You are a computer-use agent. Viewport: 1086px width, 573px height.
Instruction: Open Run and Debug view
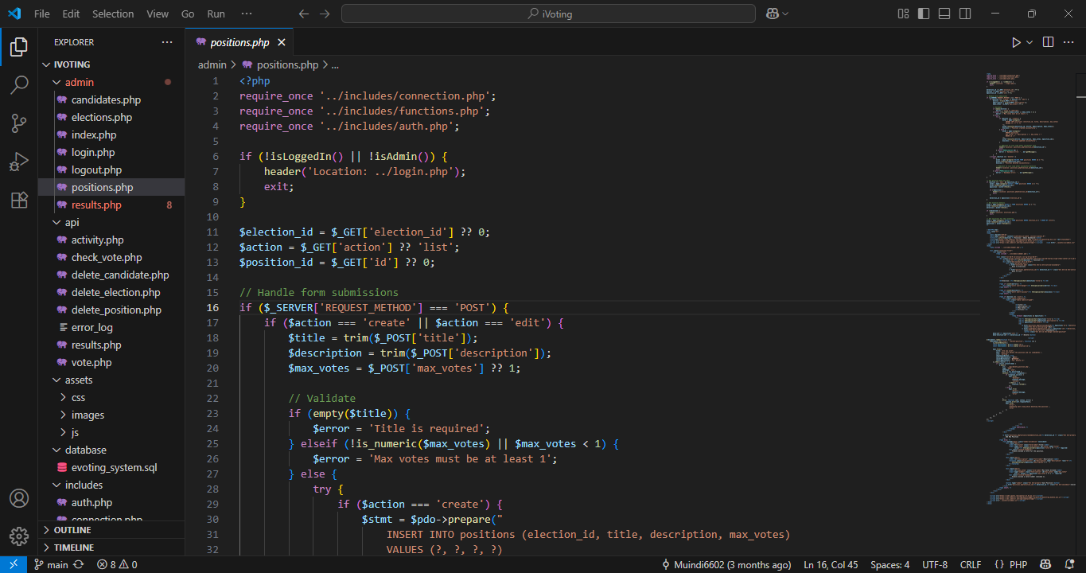(x=19, y=162)
